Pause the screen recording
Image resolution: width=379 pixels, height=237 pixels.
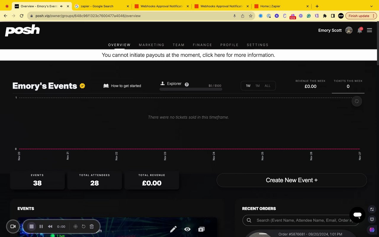click(x=41, y=226)
